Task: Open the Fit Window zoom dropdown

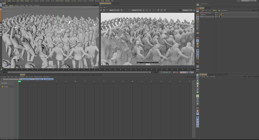Action: [187, 10]
